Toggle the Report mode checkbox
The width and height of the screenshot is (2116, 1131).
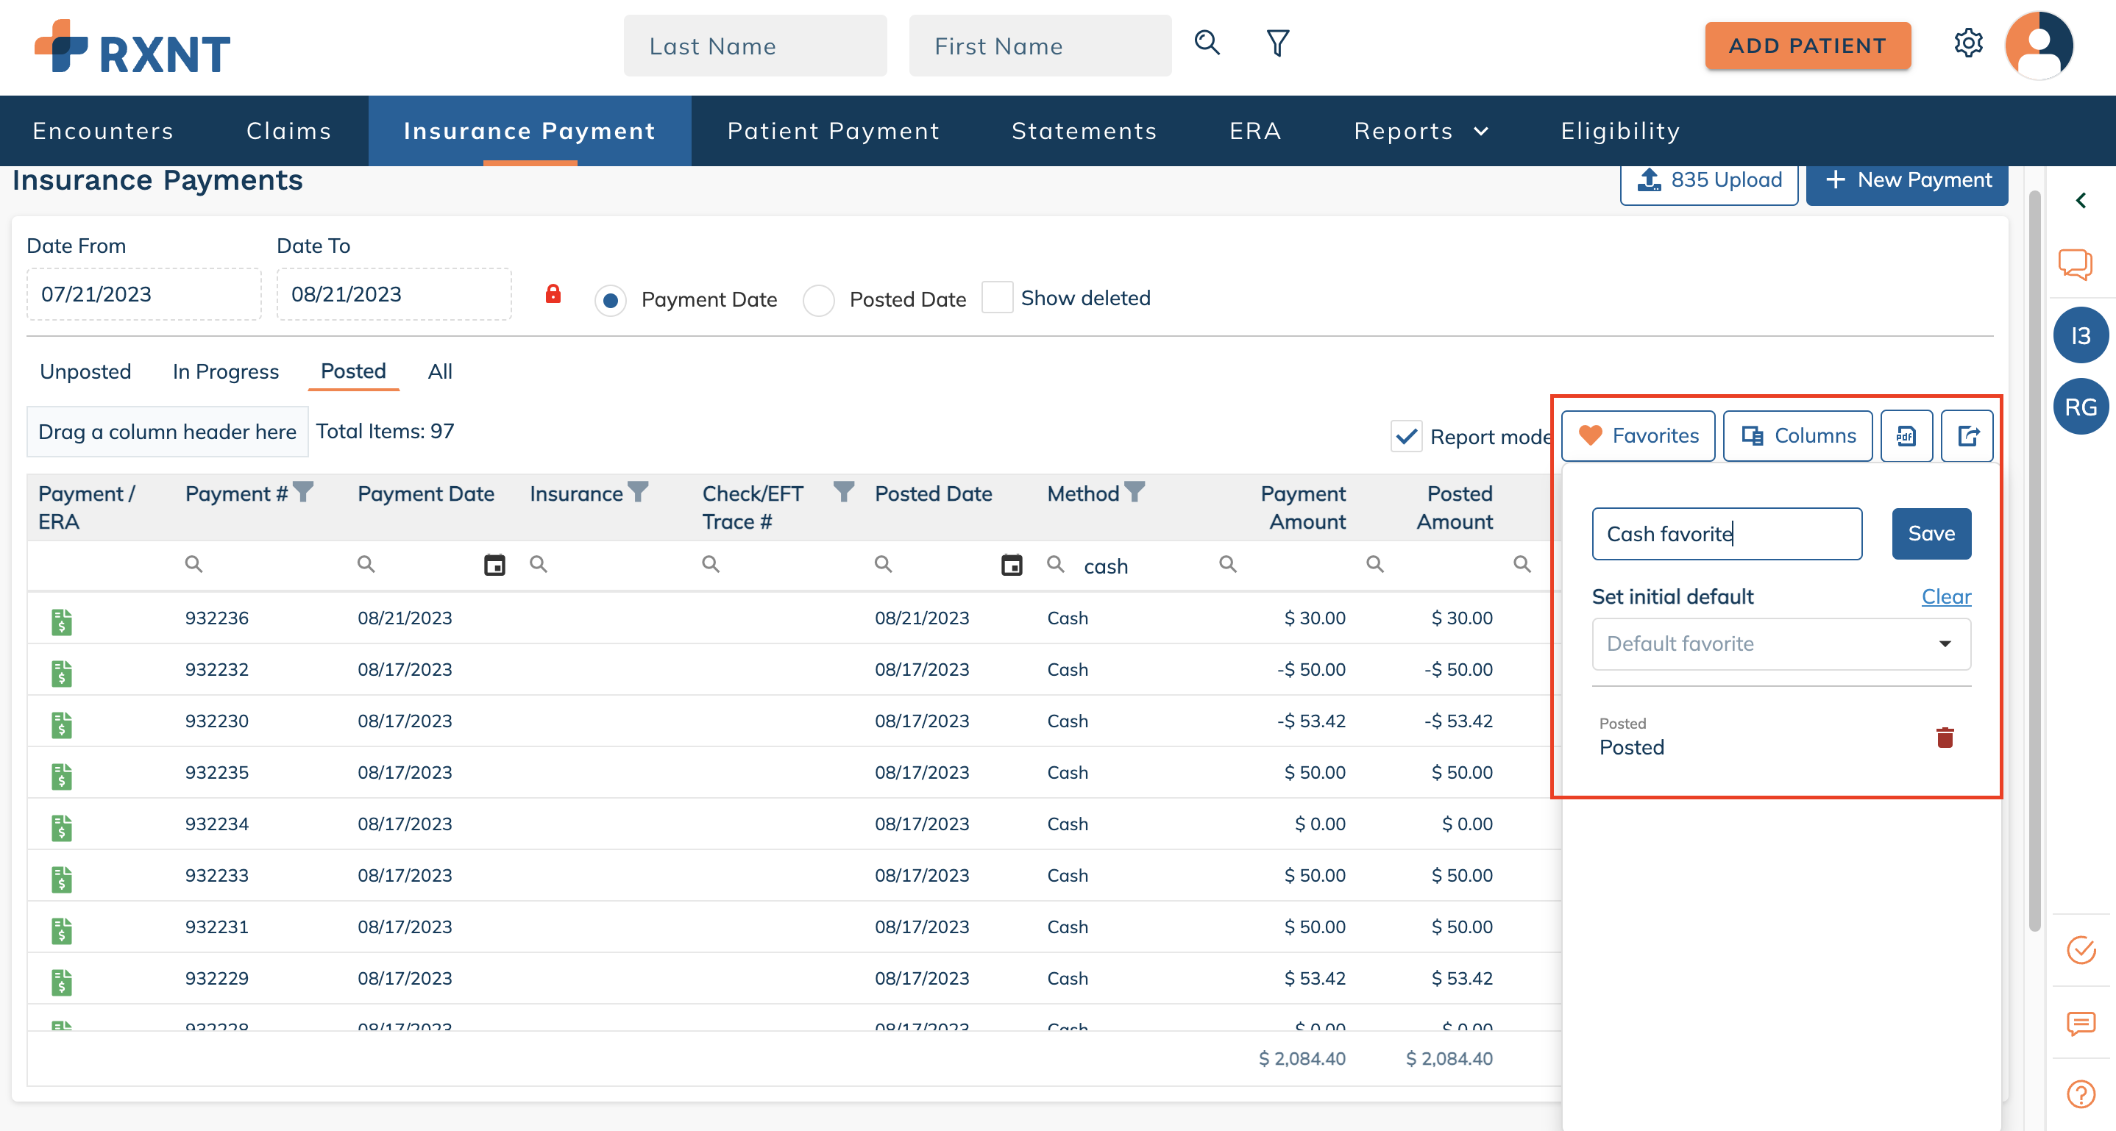tap(1406, 436)
